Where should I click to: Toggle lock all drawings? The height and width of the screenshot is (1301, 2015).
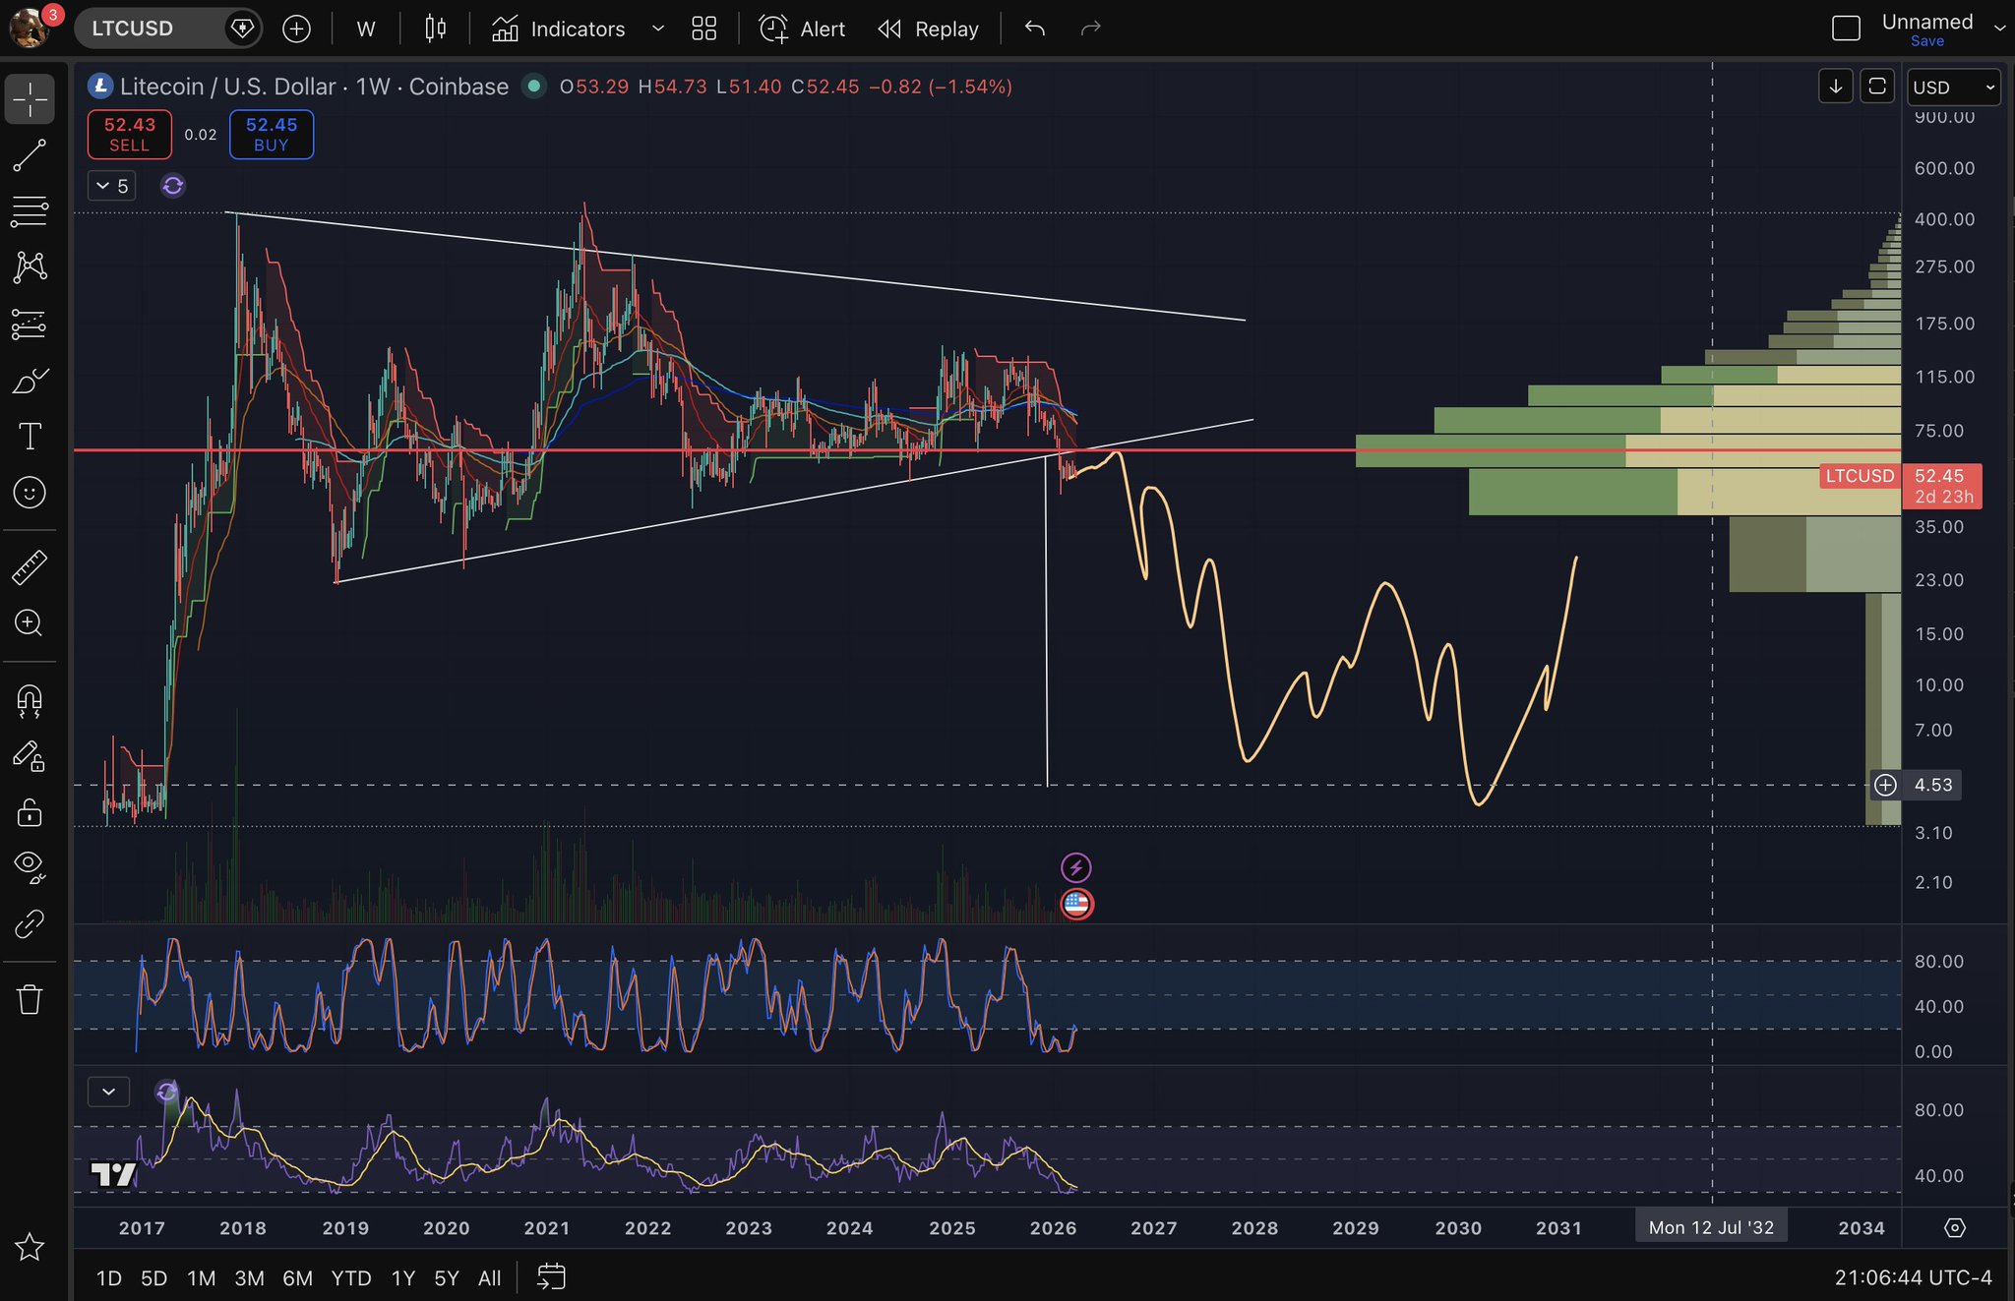pos(30,812)
